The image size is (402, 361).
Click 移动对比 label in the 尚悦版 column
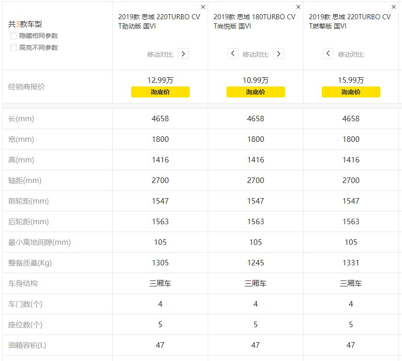[256, 54]
